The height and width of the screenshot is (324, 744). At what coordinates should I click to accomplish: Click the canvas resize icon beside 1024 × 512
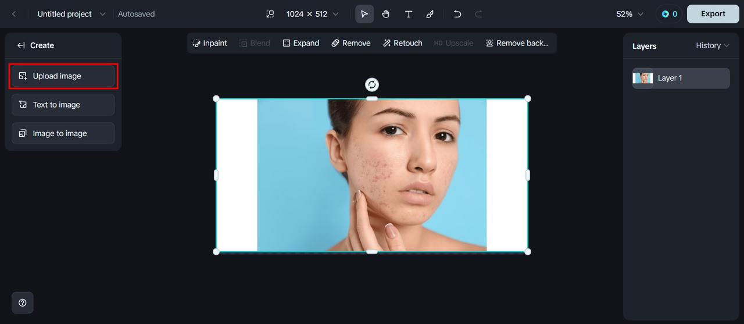270,14
